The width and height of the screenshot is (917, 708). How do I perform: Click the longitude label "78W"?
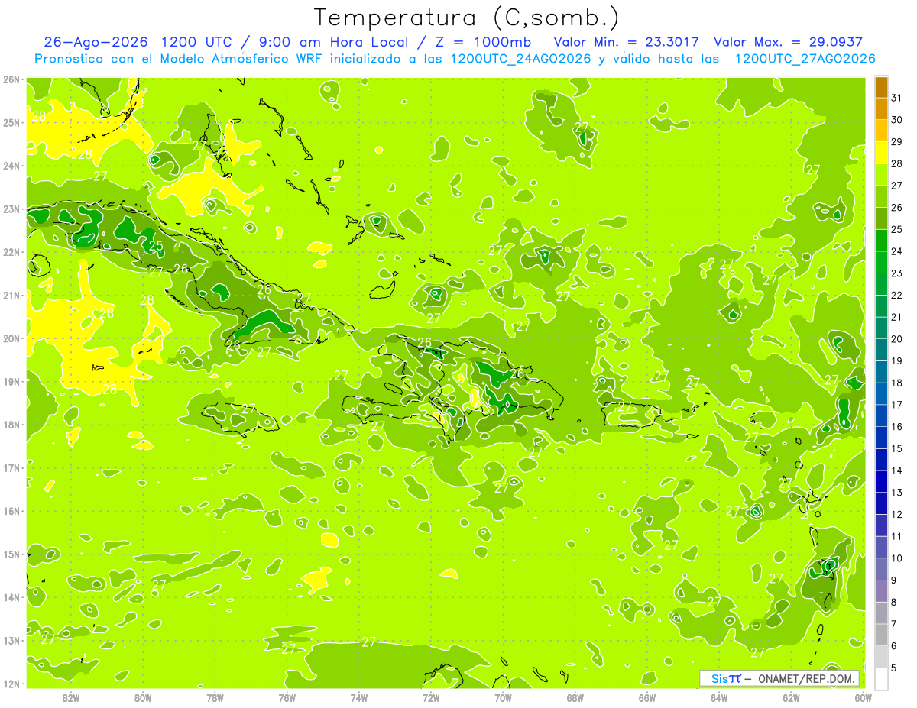click(x=215, y=698)
